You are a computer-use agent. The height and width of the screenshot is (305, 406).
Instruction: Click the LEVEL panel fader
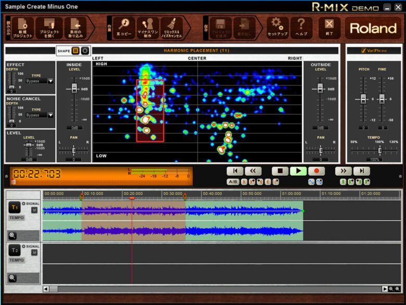click(29, 145)
